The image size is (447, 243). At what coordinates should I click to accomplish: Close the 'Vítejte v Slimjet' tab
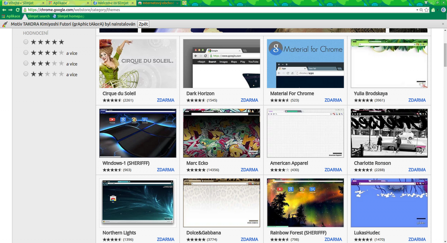click(x=43, y=3)
